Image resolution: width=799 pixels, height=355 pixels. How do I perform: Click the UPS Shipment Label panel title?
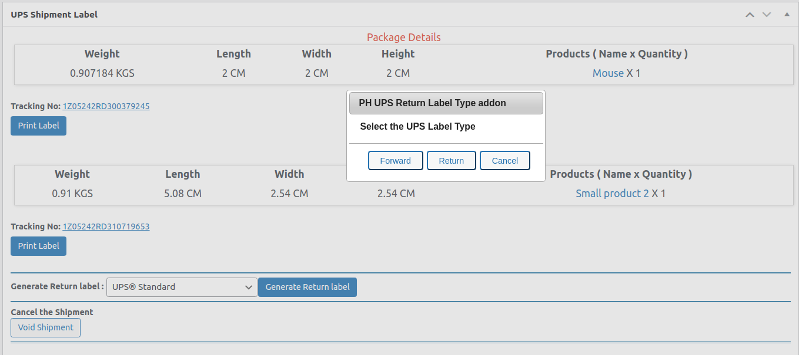click(x=54, y=15)
